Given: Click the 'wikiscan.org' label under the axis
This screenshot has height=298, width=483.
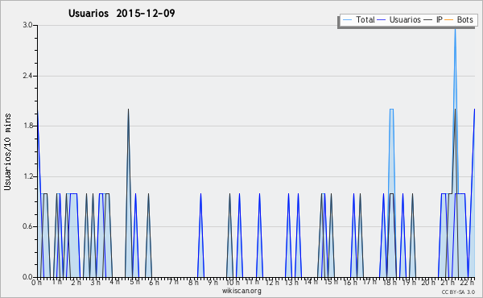Looking at the screenshot, I should pyautogui.click(x=242, y=291).
